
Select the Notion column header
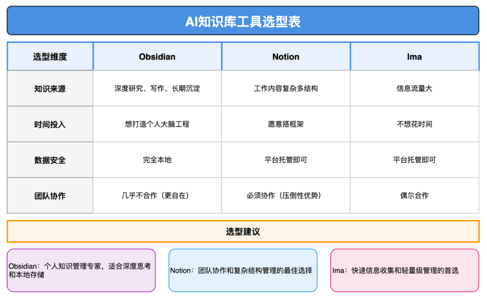tap(285, 56)
